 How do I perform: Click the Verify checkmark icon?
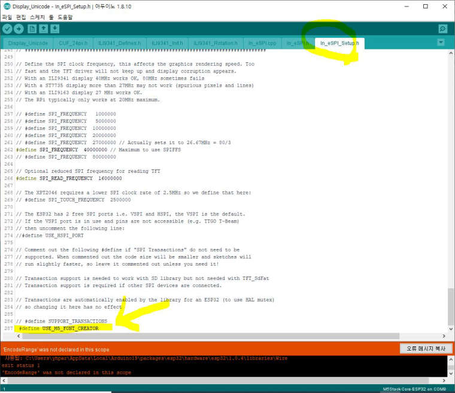coord(7,29)
